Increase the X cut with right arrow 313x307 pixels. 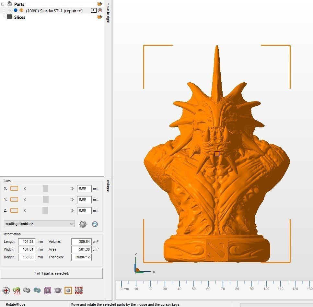point(73,188)
